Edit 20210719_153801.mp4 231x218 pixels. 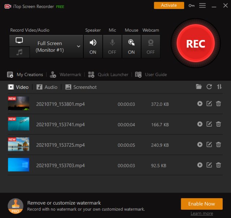click(x=209, y=104)
